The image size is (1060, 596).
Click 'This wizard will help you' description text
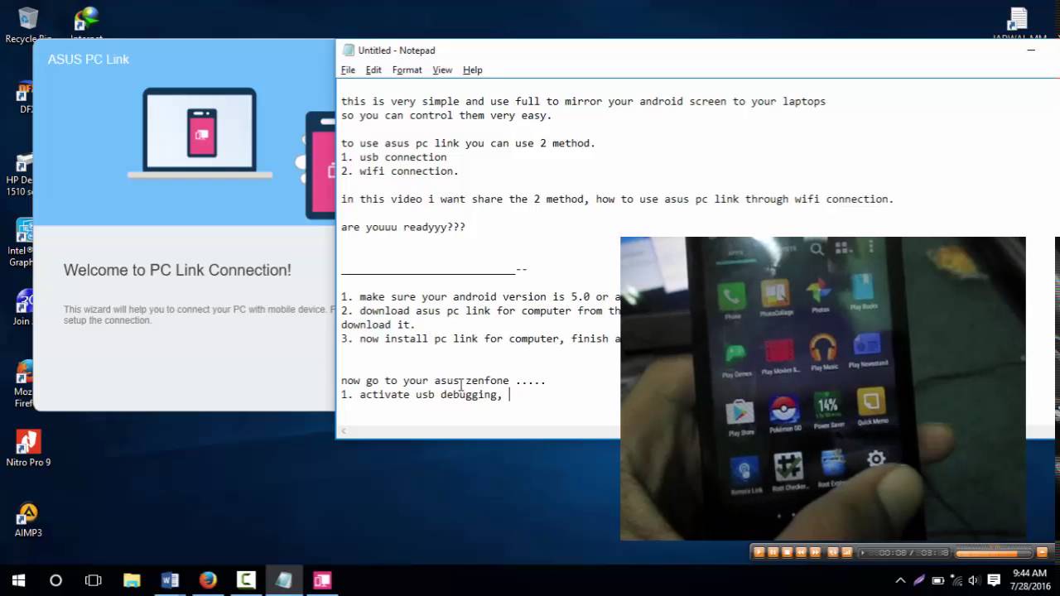[199, 315]
